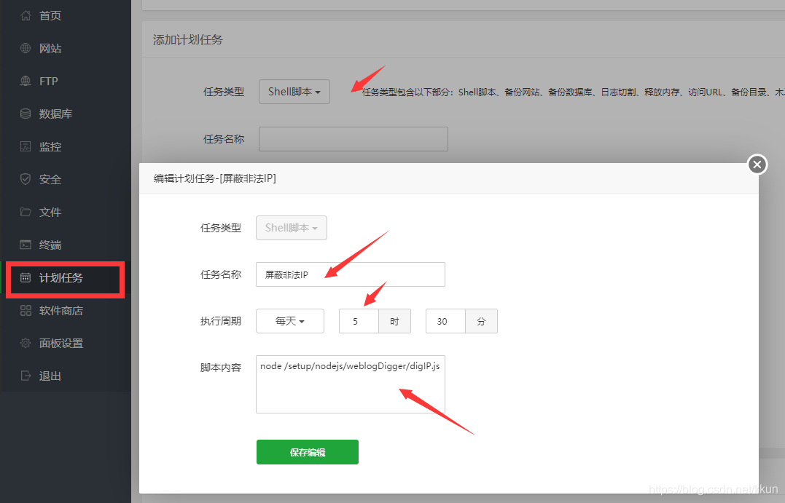Click the home icon beside 首页
The width and height of the screenshot is (785, 503).
(x=26, y=15)
